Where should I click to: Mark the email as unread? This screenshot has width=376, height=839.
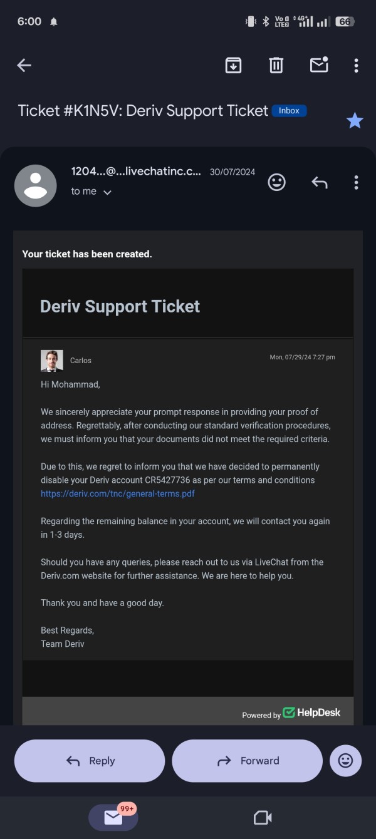tap(319, 65)
